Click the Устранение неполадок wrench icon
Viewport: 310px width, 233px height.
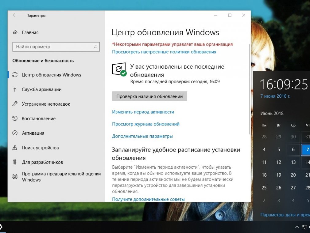coord(15,104)
